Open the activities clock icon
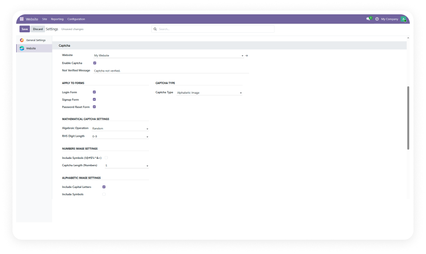The width and height of the screenshot is (426, 254). pyautogui.click(x=377, y=19)
